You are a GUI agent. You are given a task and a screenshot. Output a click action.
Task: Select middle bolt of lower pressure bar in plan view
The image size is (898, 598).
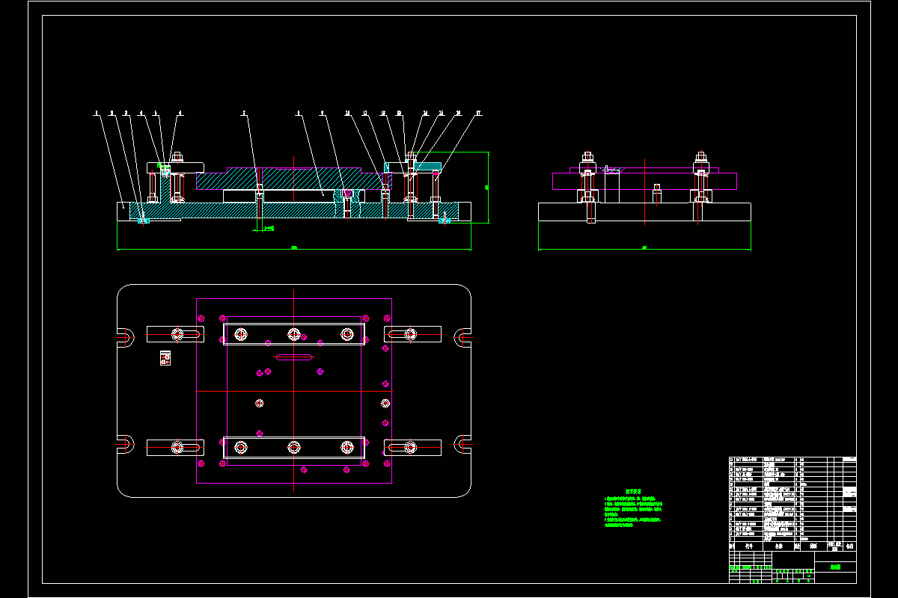(293, 447)
